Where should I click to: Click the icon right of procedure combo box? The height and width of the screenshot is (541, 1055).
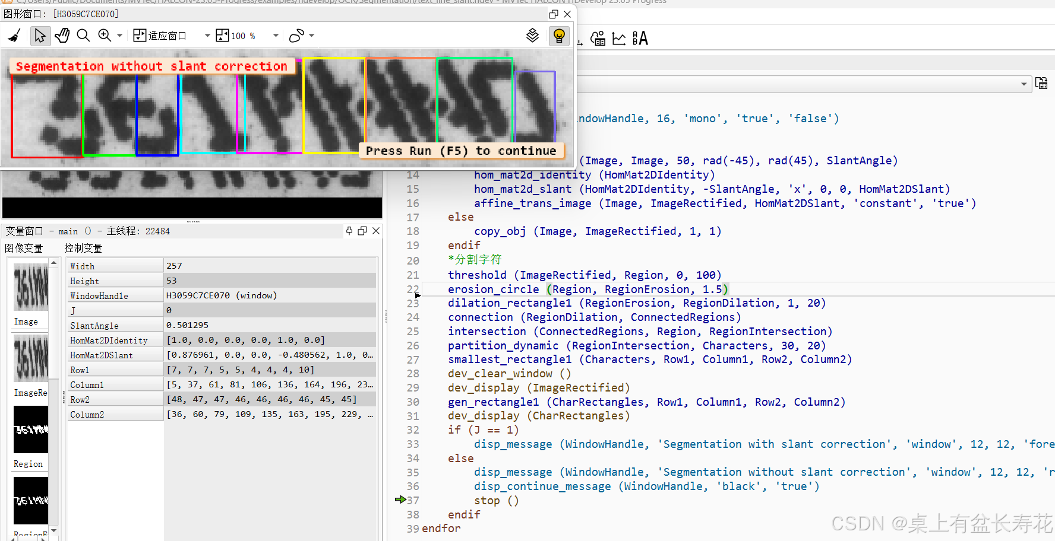[1041, 84]
